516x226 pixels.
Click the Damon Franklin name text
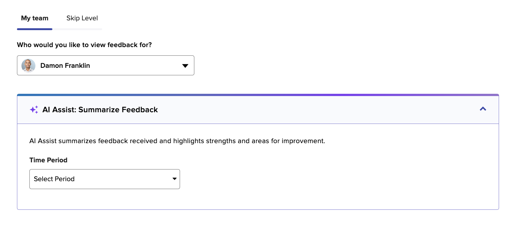(x=65, y=66)
